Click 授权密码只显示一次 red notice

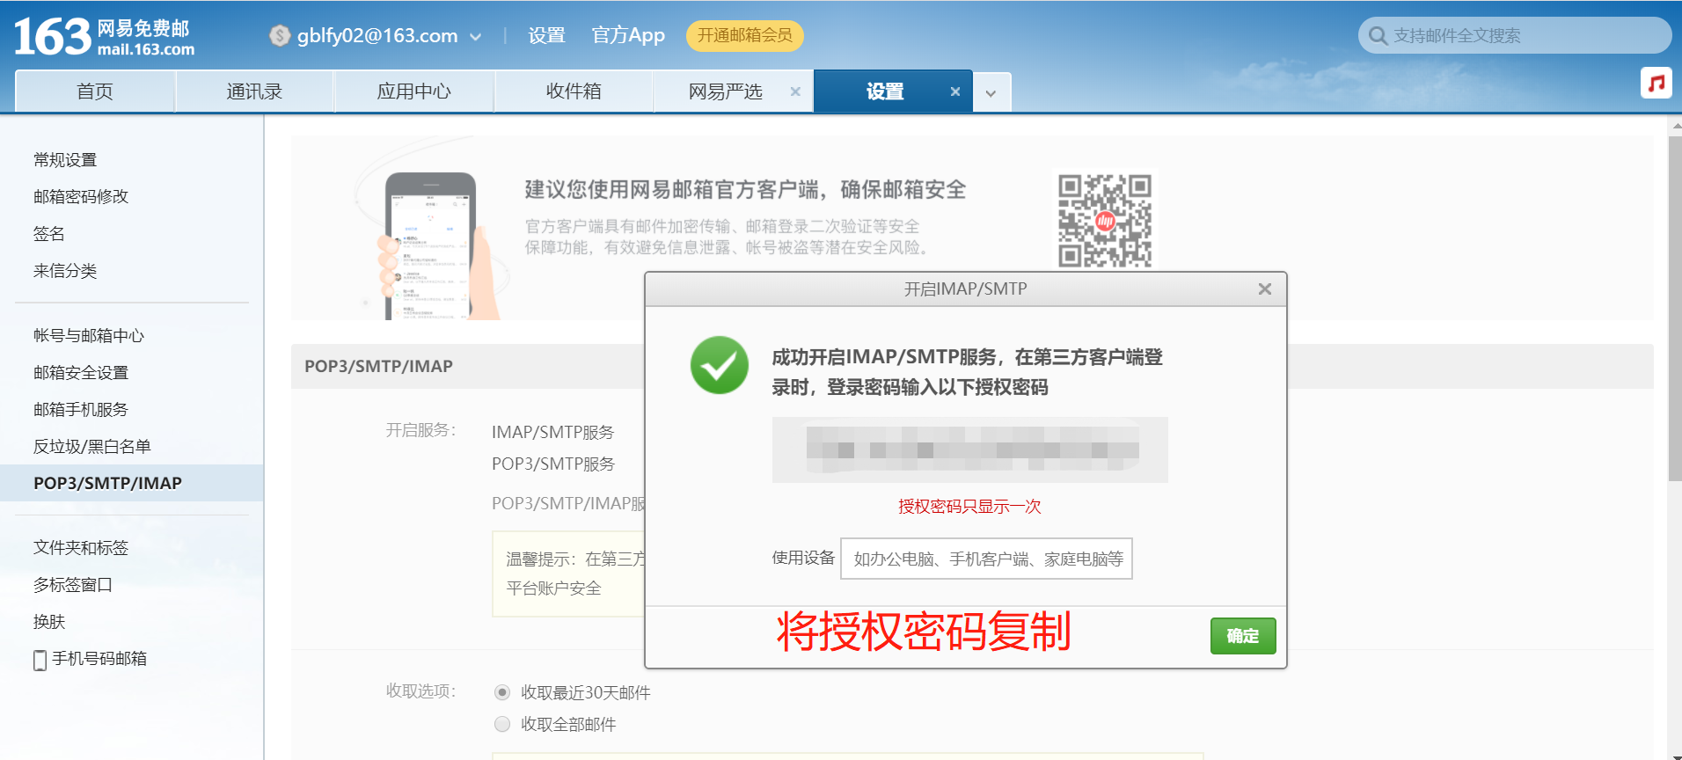[969, 507]
